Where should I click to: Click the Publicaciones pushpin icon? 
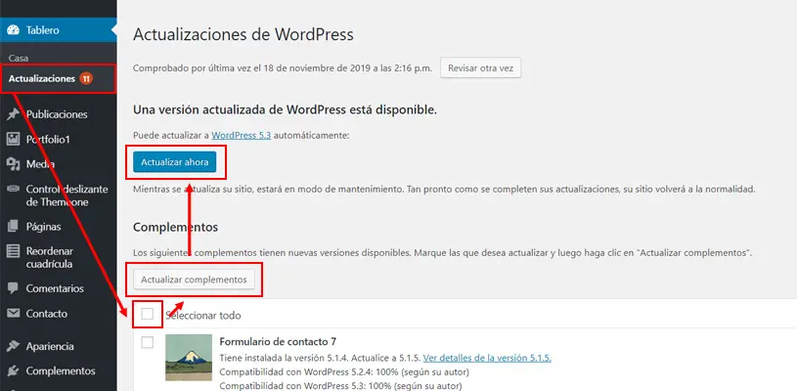(x=14, y=114)
